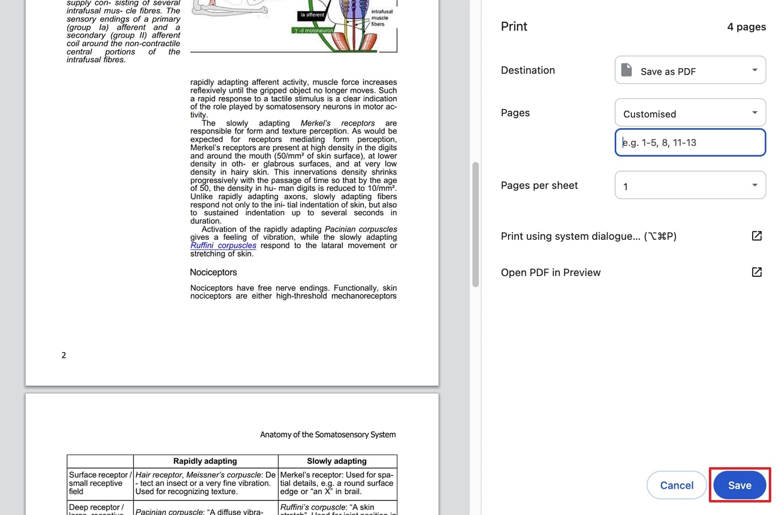The width and height of the screenshot is (779, 515).
Task: Click the custom page range input field
Action: click(x=690, y=142)
